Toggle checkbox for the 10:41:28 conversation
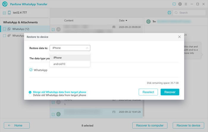The image size is (208, 132). [53, 114]
